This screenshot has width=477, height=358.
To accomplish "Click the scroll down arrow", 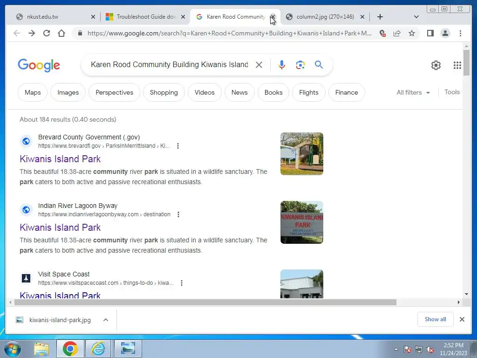I will pyautogui.click(x=466, y=295).
